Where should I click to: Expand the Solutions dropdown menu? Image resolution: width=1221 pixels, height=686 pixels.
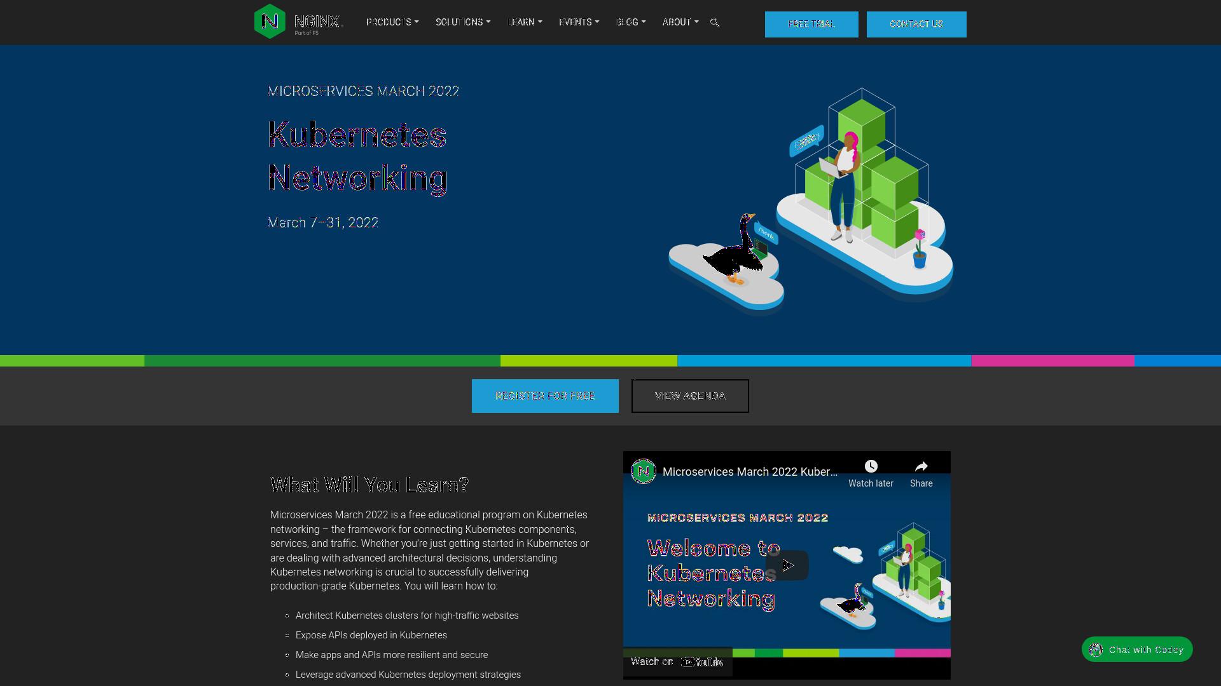click(x=463, y=22)
